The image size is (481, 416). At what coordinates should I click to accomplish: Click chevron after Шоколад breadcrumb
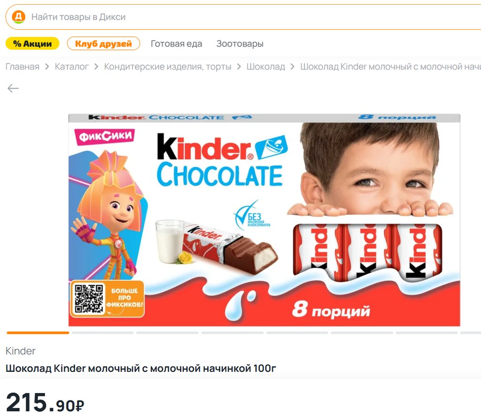click(292, 67)
